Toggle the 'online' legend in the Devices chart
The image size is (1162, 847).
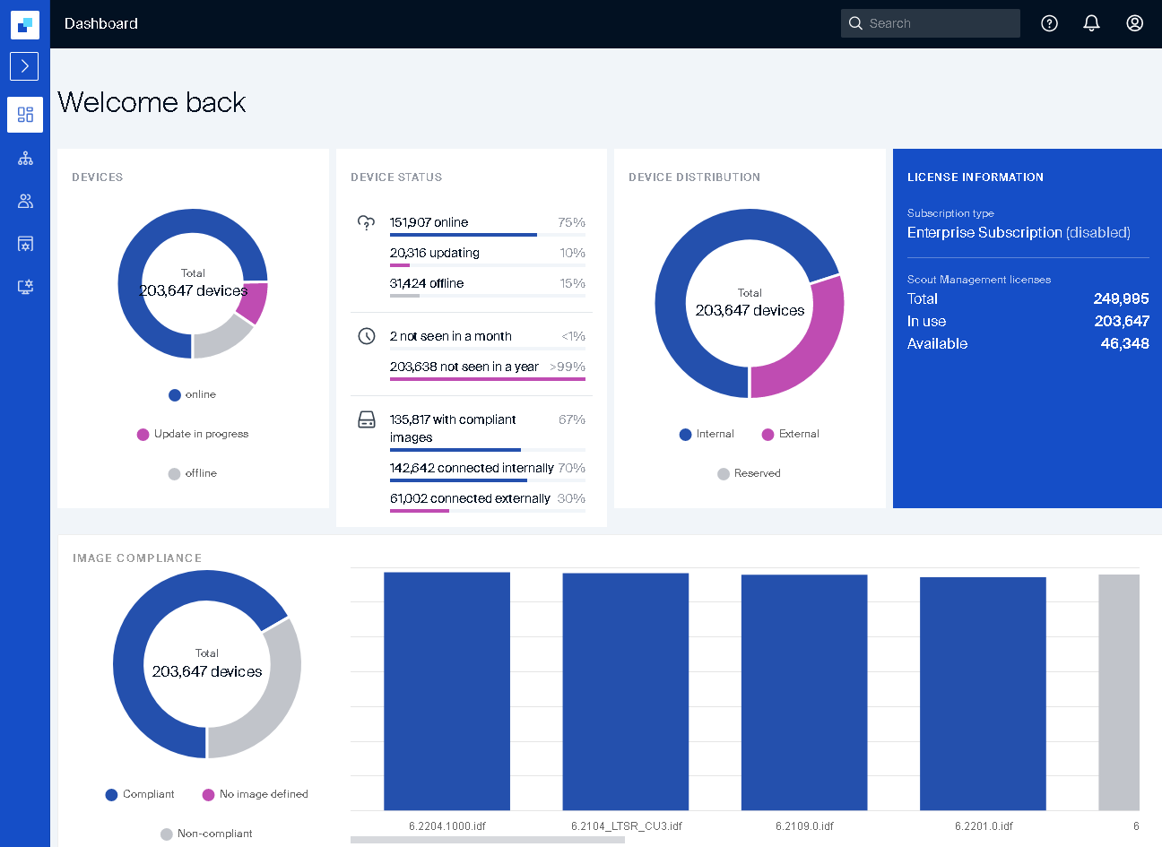193,394
